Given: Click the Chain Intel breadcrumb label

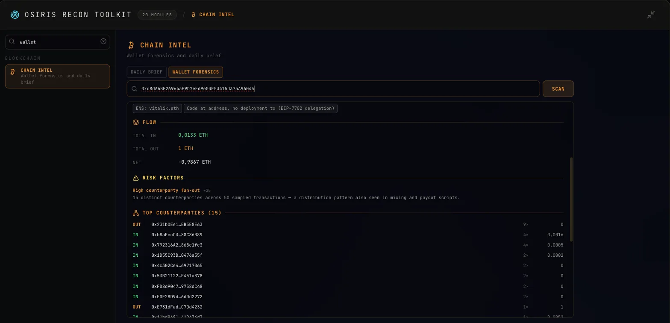Looking at the screenshot, I should tap(217, 15).
